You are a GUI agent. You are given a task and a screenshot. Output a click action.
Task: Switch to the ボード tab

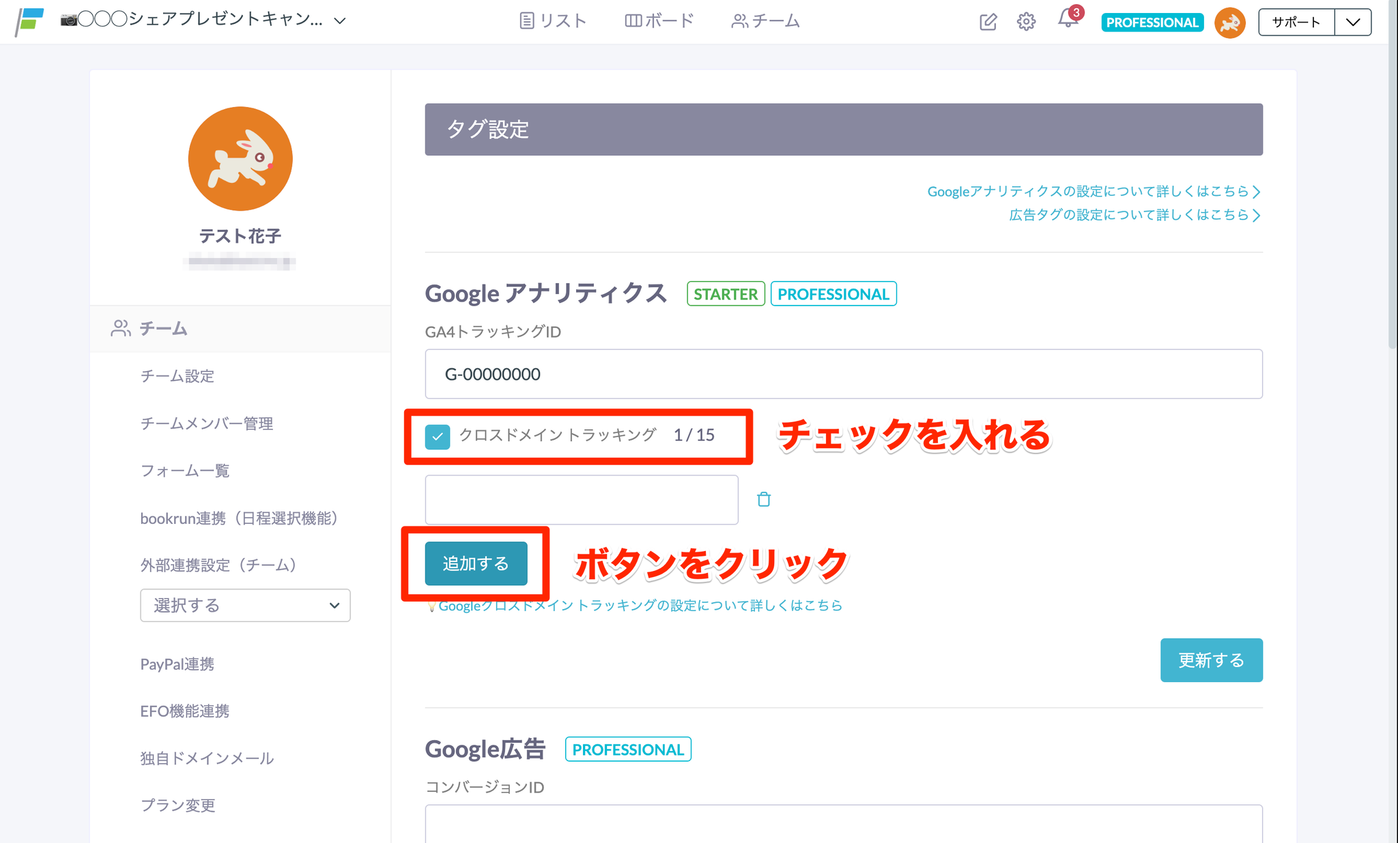coord(659,21)
